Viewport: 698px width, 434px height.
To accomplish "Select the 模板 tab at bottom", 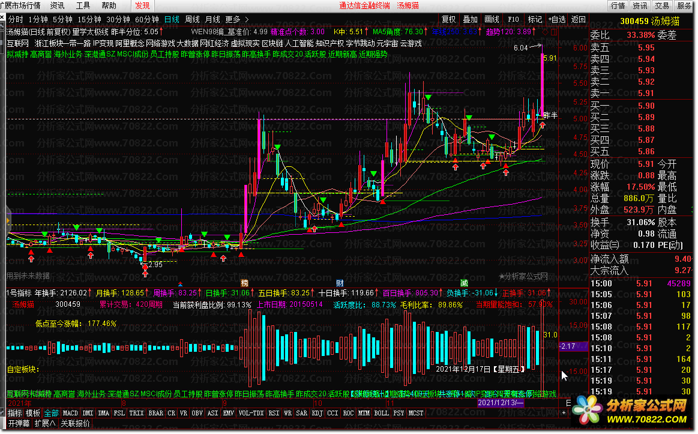I will 33,413.
